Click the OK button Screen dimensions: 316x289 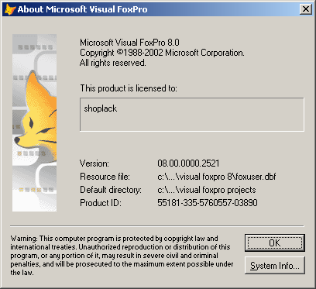[x=275, y=243]
